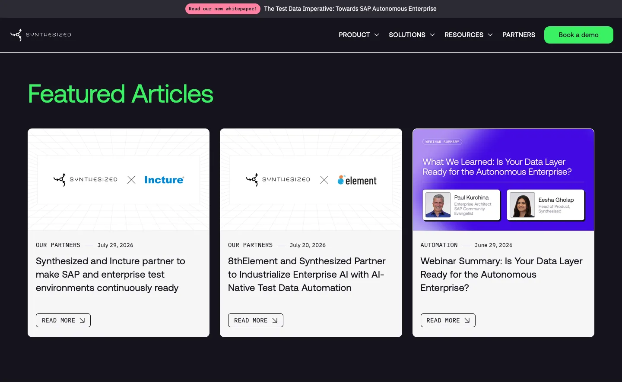622x388 pixels.
Task: Open the PRODUCT menu
Action: pyautogui.click(x=354, y=35)
